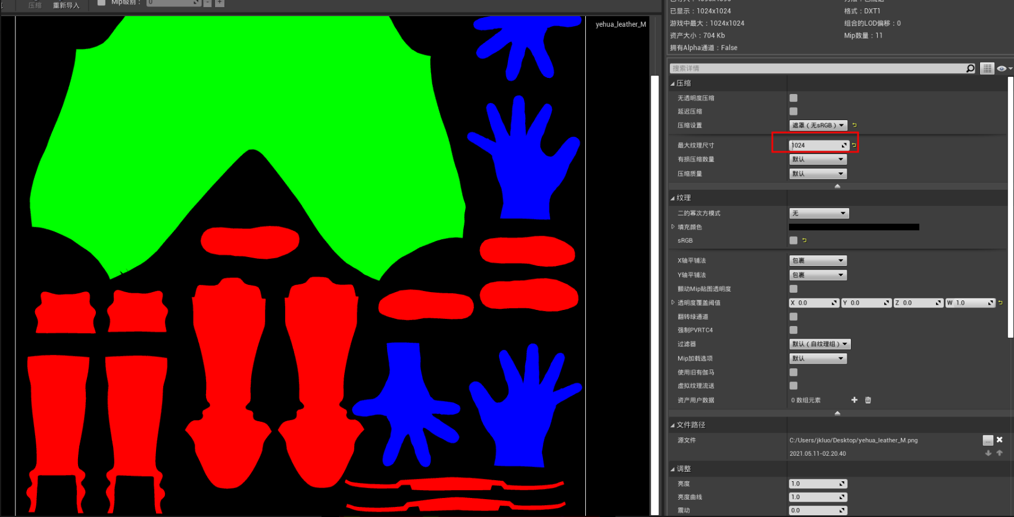The image size is (1014, 517).
Task: Open the property matrix grid view icon
Action: [x=987, y=68]
